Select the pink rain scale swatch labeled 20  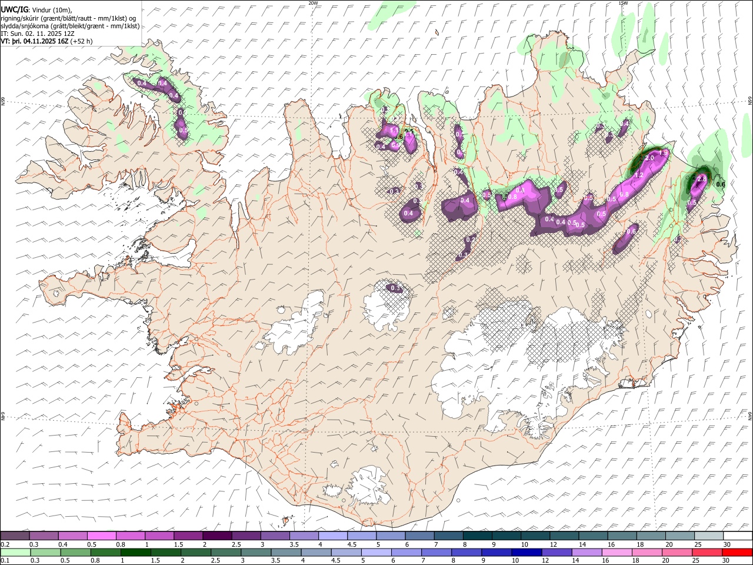tap(677, 552)
